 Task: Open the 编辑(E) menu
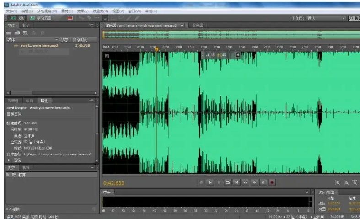point(27,11)
